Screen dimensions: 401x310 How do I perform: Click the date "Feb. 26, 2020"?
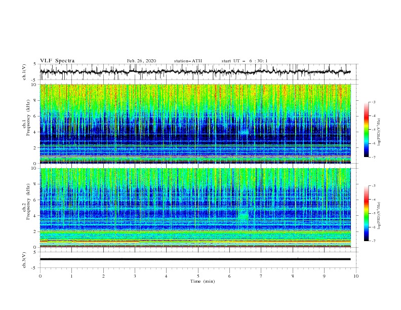pos(141,61)
